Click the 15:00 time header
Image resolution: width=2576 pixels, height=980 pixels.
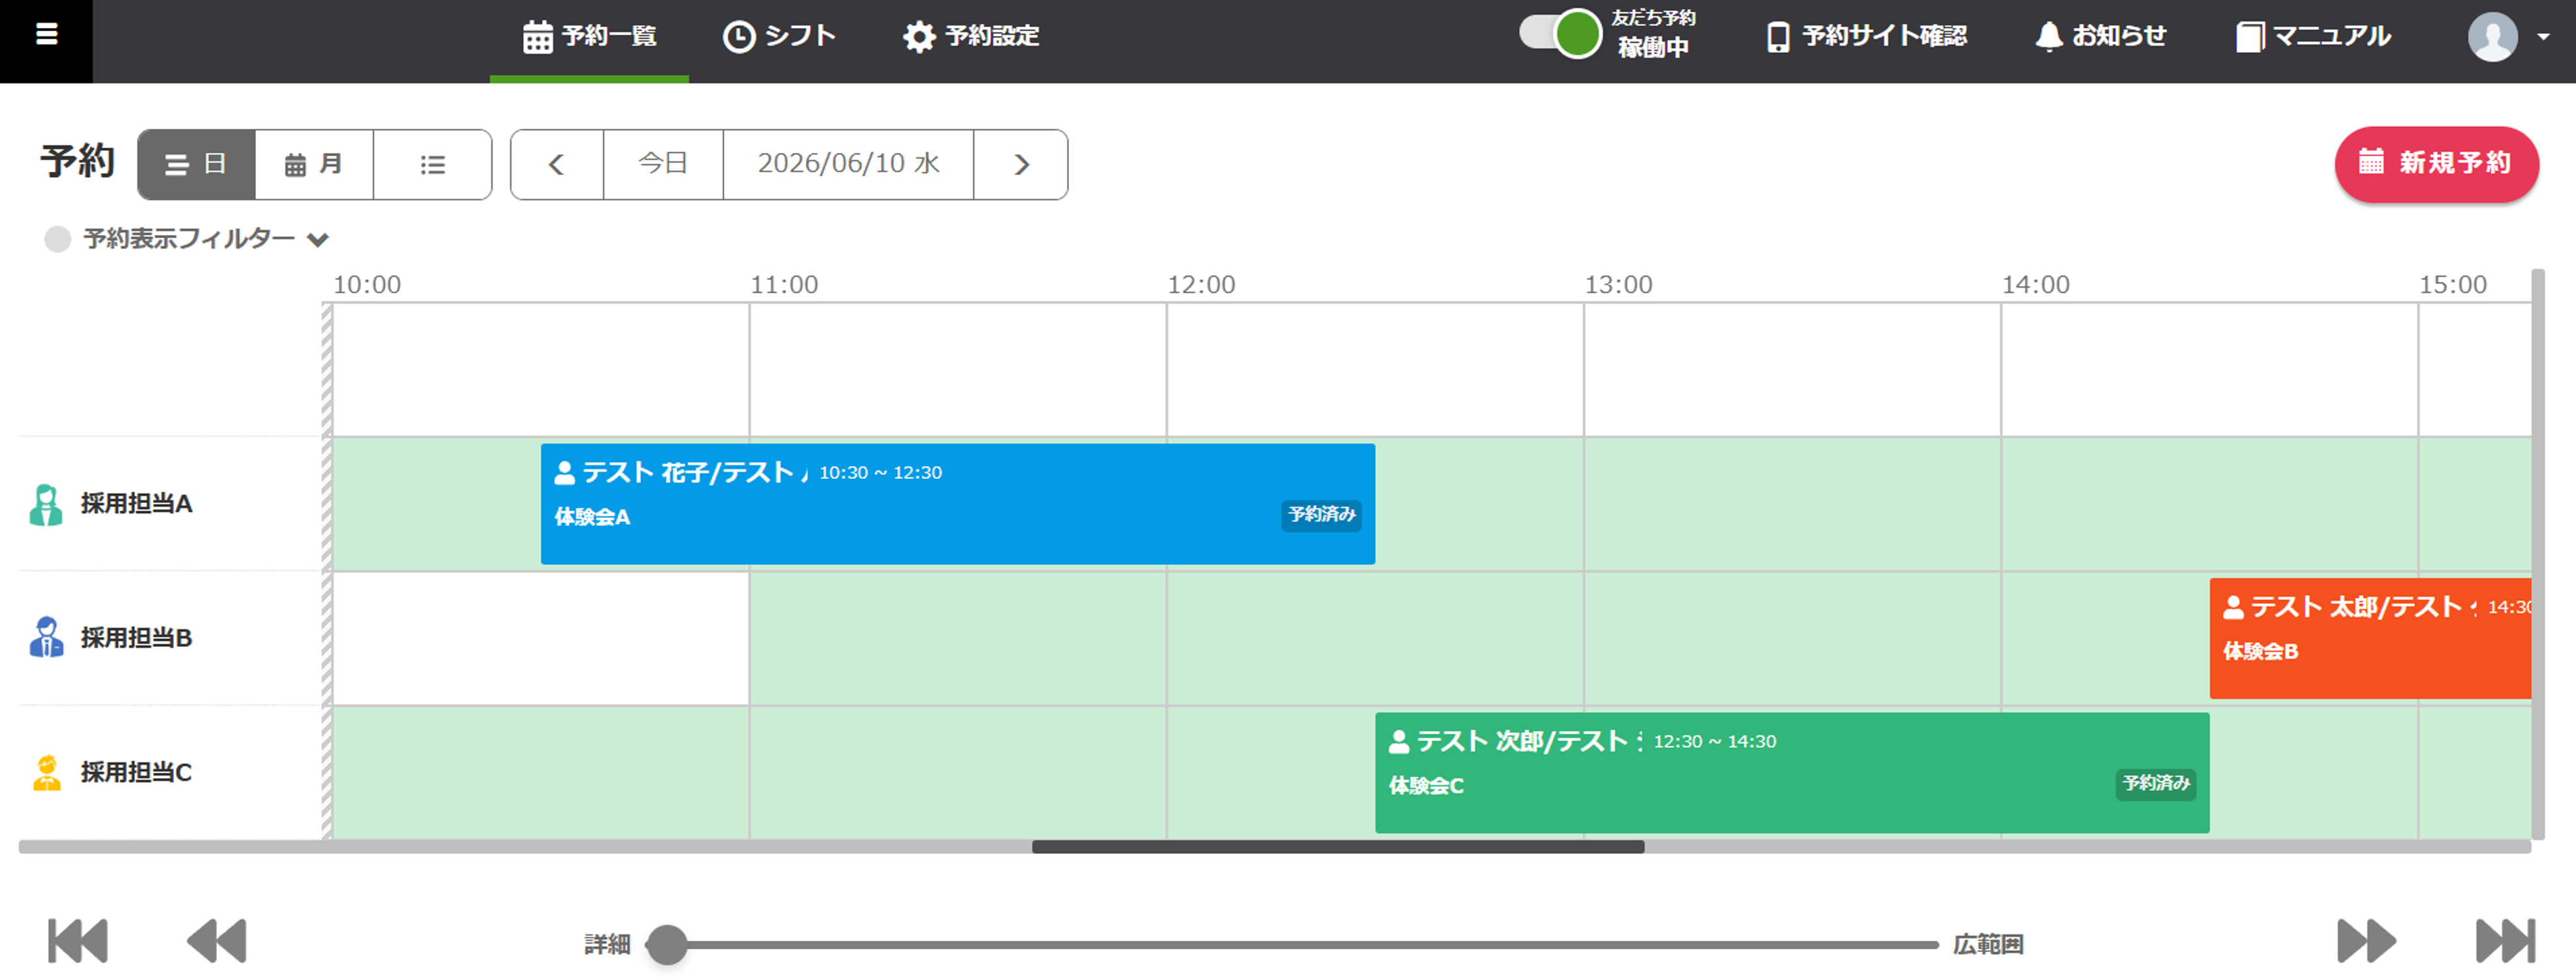point(2452,285)
